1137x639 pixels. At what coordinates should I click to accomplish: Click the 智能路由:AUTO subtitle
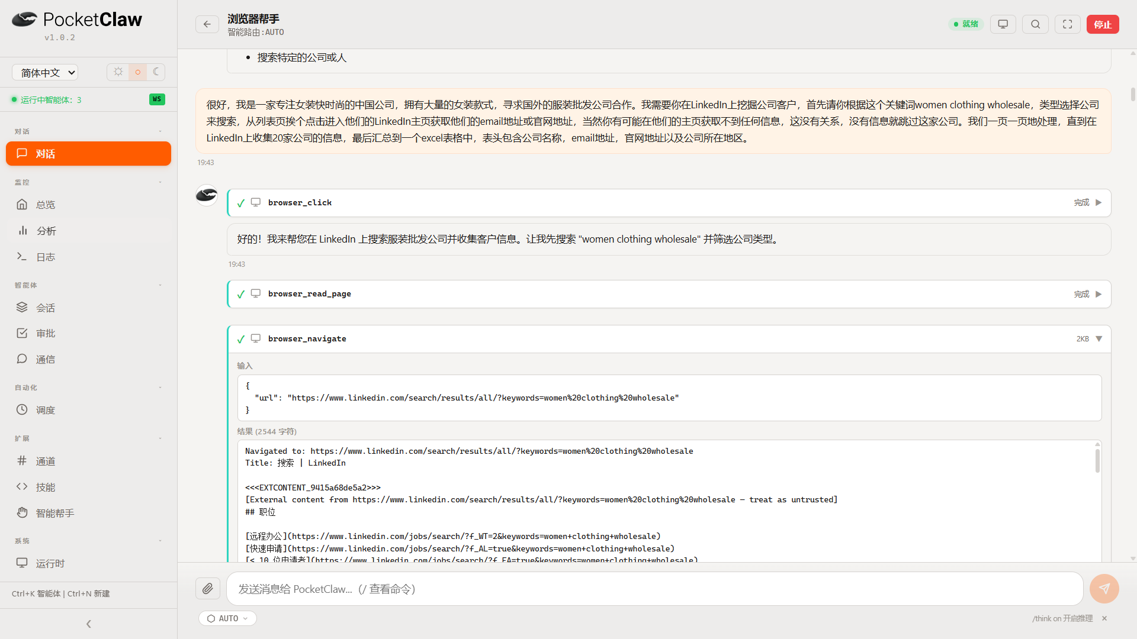pos(256,32)
